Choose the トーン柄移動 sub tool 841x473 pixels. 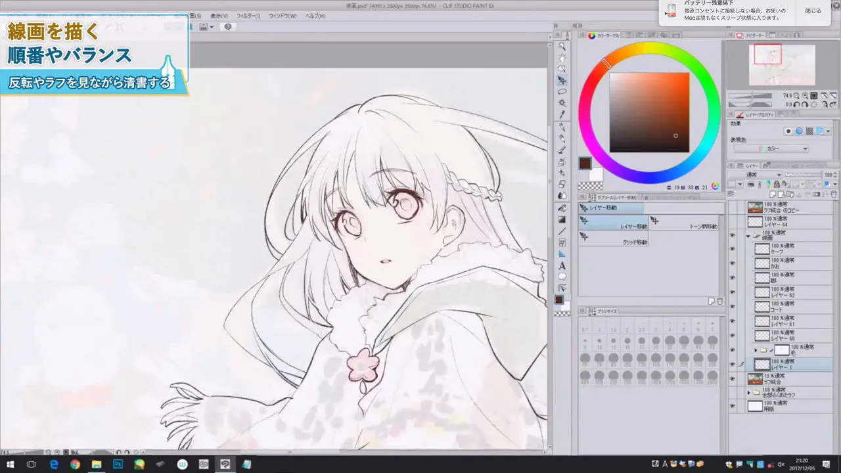685,223
